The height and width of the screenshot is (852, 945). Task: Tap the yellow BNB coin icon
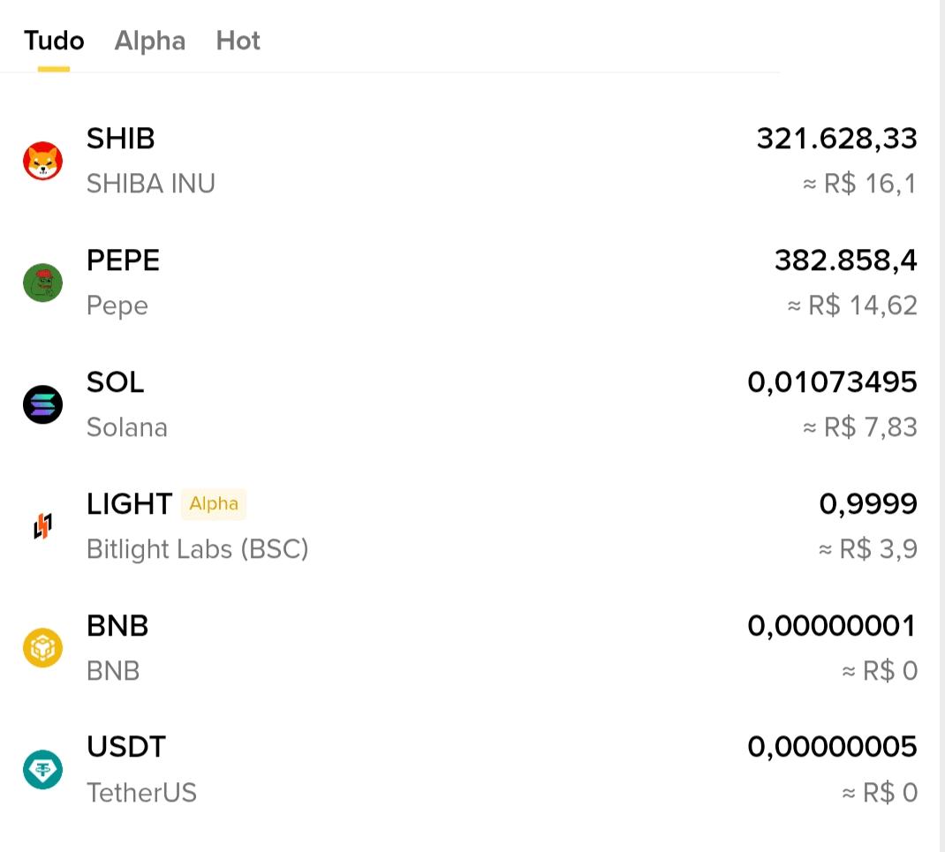[x=42, y=648]
